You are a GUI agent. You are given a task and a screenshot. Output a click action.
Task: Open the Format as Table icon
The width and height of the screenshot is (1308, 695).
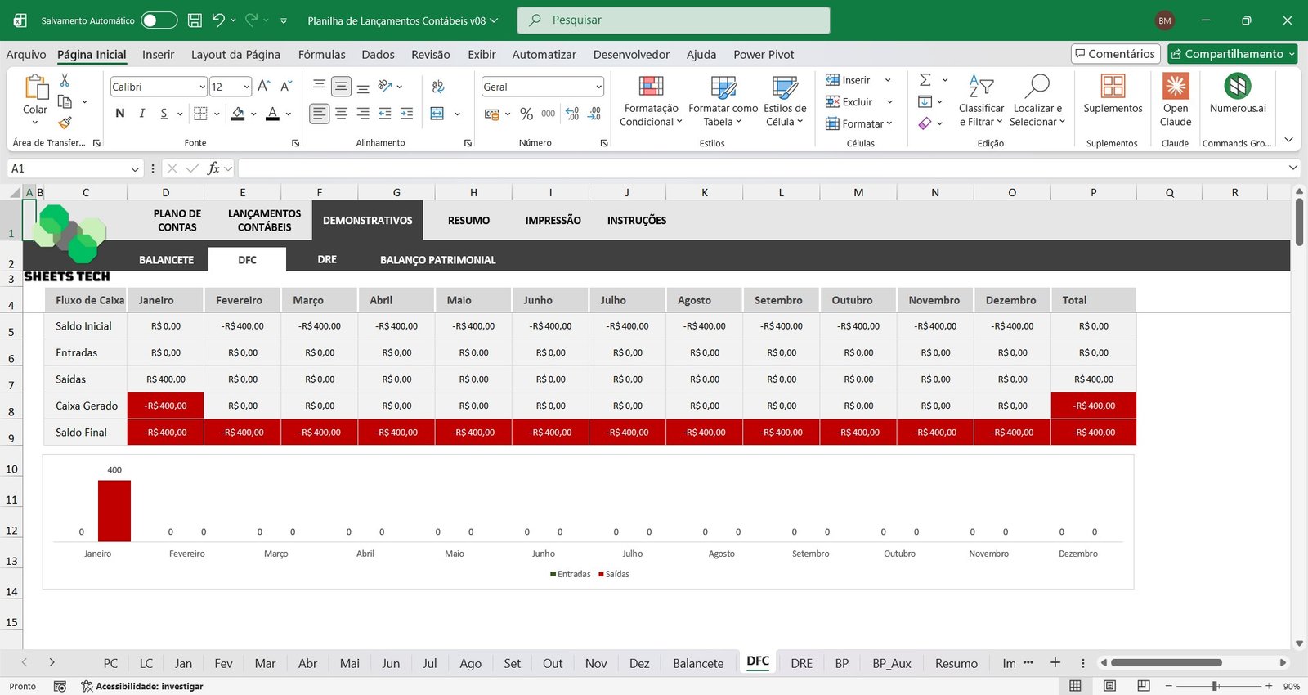pyautogui.click(x=723, y=87)
